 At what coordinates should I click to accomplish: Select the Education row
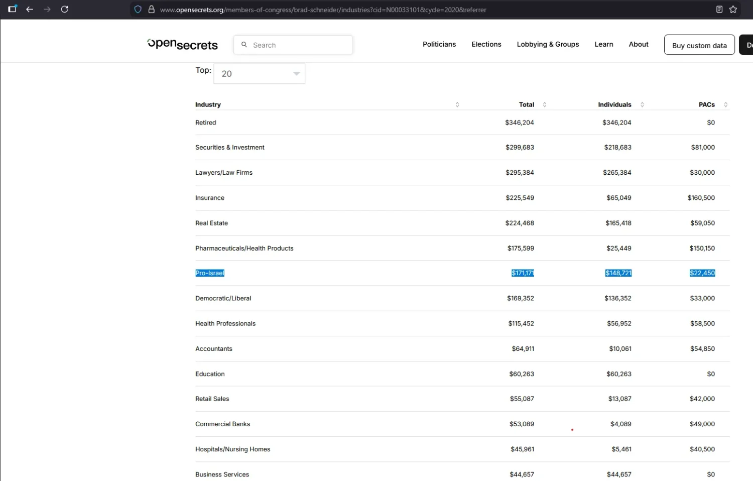tap(462, 374)
